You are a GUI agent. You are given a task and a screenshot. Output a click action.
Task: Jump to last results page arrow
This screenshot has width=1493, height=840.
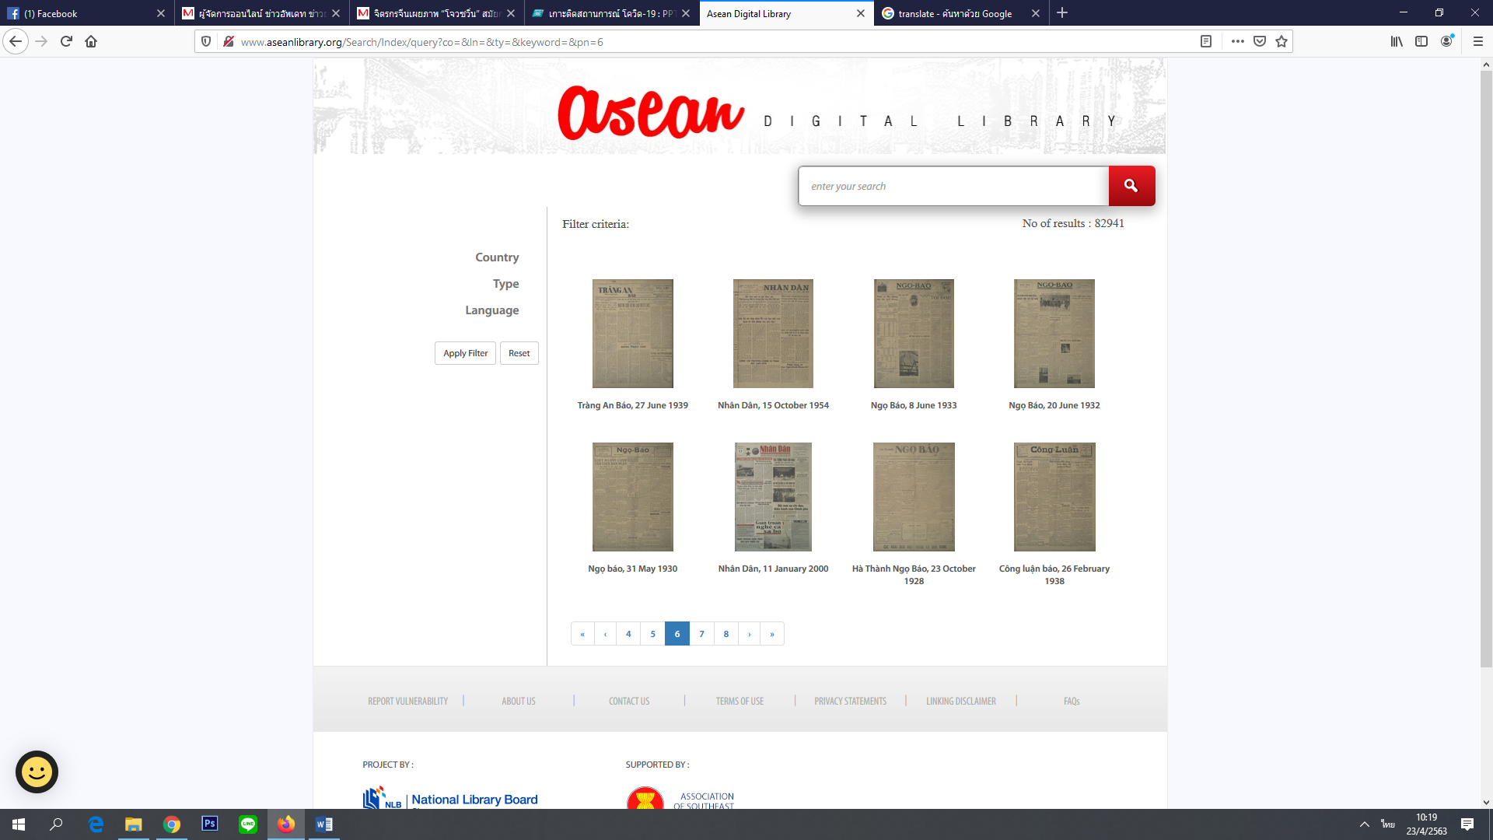[772, 634]
